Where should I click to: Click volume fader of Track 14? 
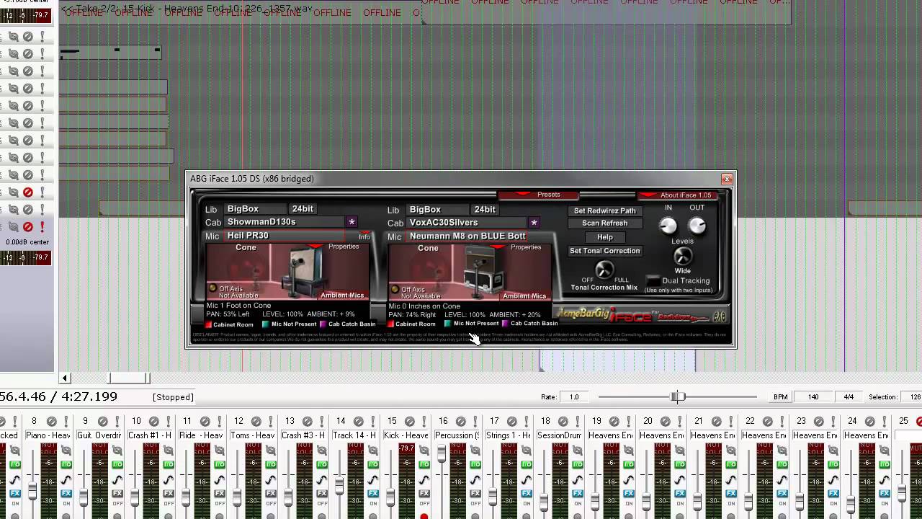(339, 486)
